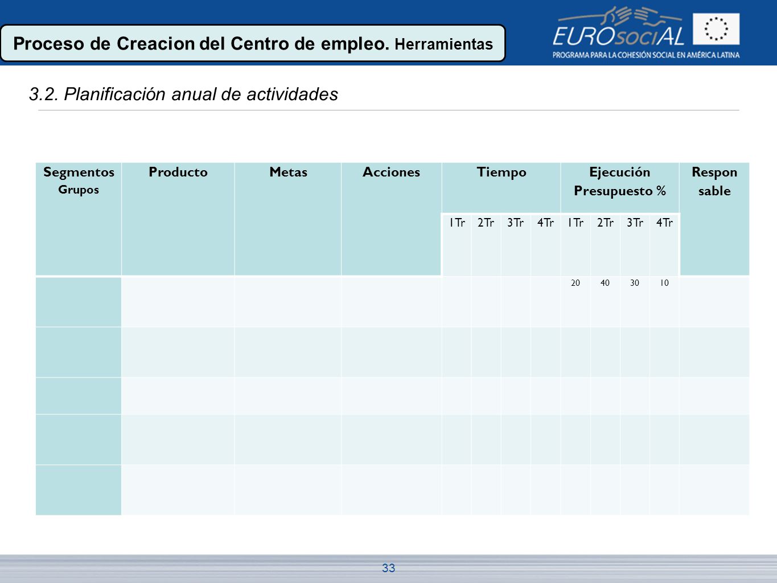Click the 'Acciones' column header
This screenshot has width=777, height=583.
point(392,219)
